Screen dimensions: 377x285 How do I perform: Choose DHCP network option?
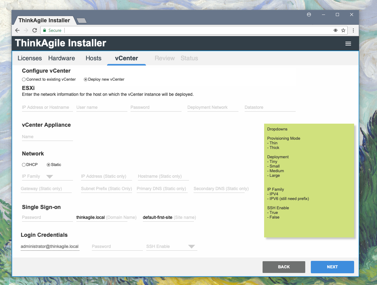click(24, 165)
